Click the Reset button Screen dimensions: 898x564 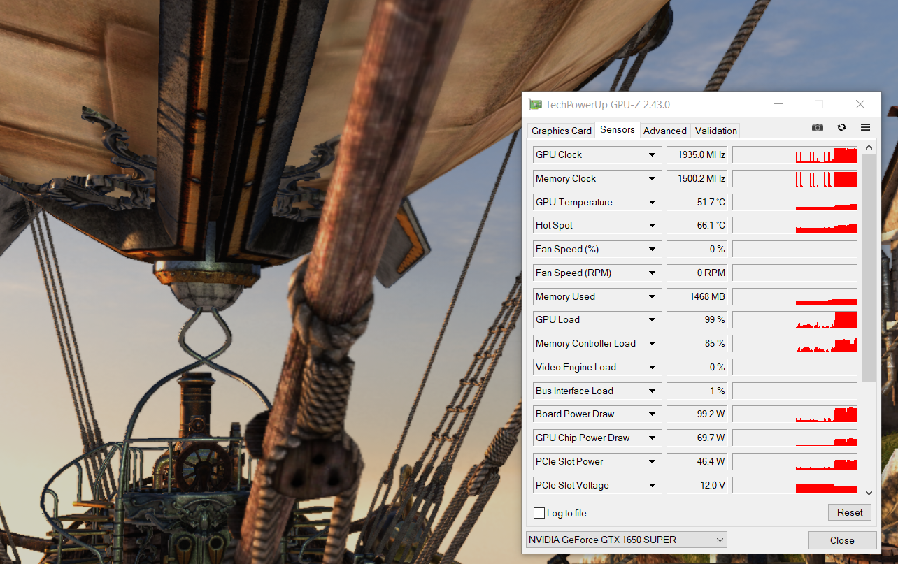point(850,512)
